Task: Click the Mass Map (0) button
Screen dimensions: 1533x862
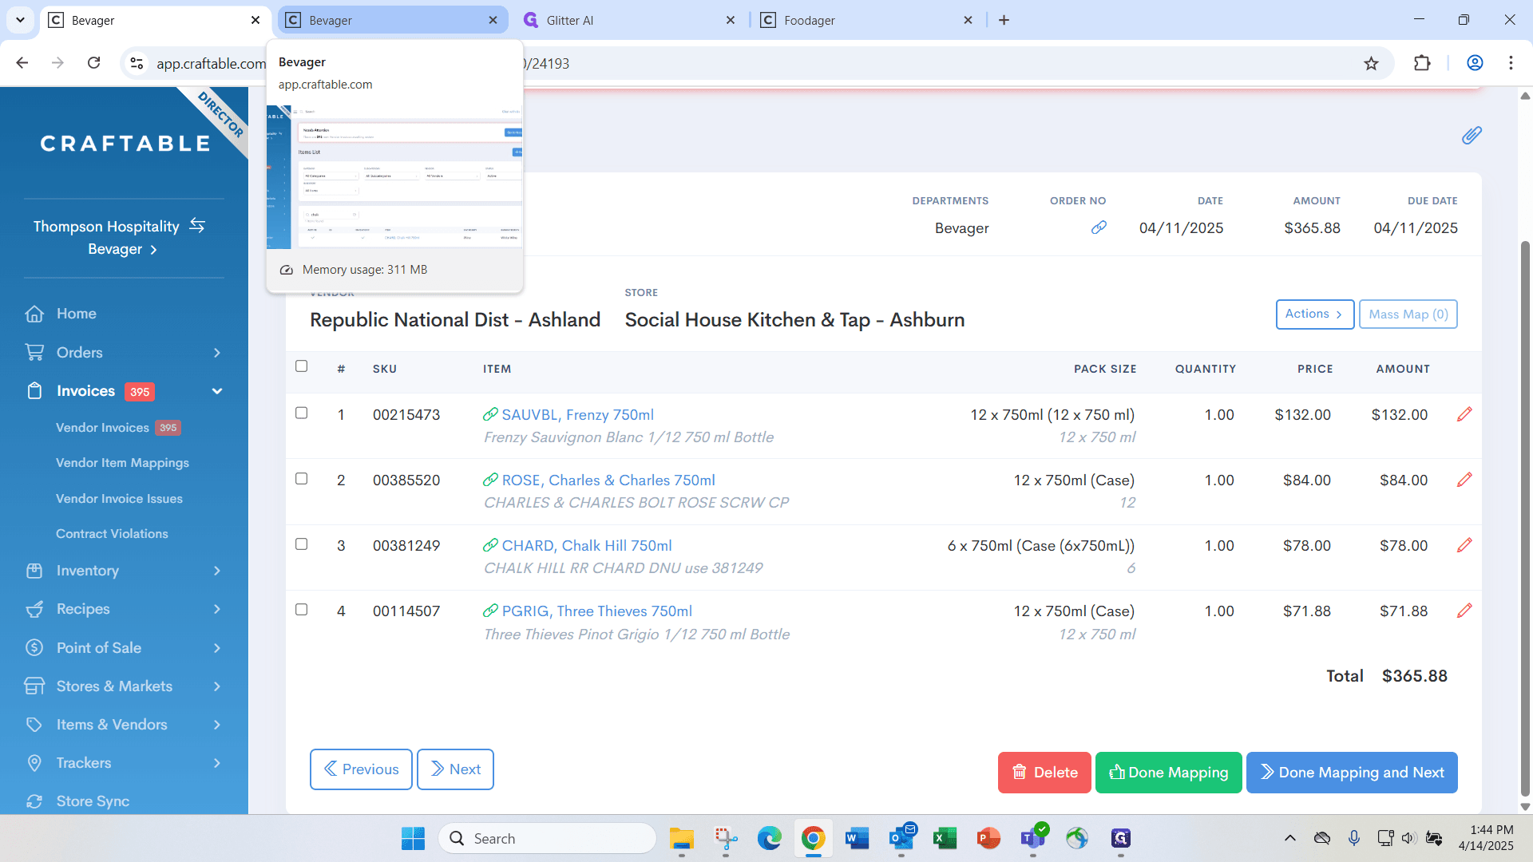Action: pyautogui.click(x=1408, y=314)
